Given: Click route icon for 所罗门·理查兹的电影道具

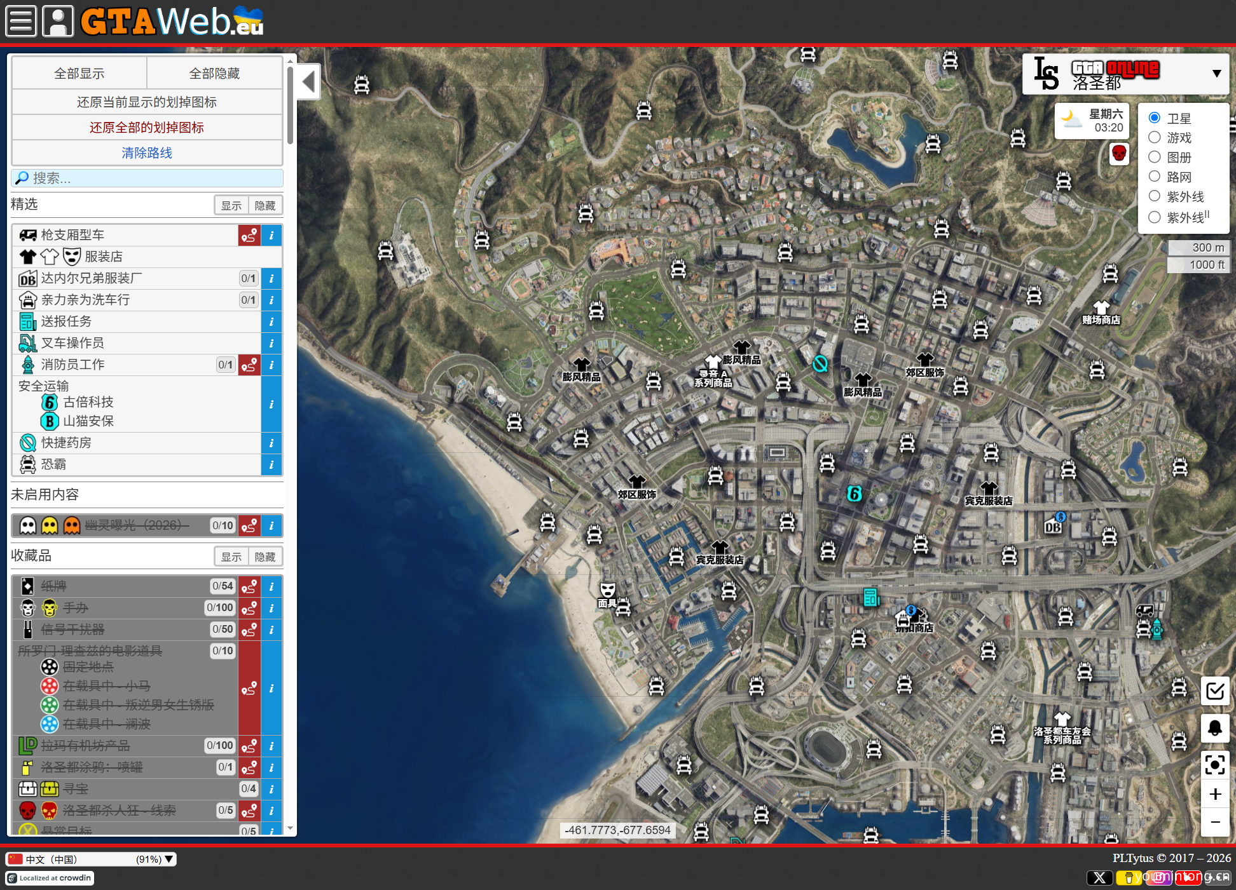Looking at the screenshot, I should coord(249,688).
